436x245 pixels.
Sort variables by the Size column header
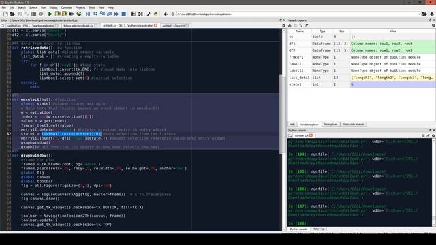click(342, 31)
